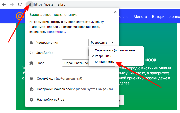Reload the page with the refresh icon
This screenshot has width=180, height=113.
tap(20, 4)
